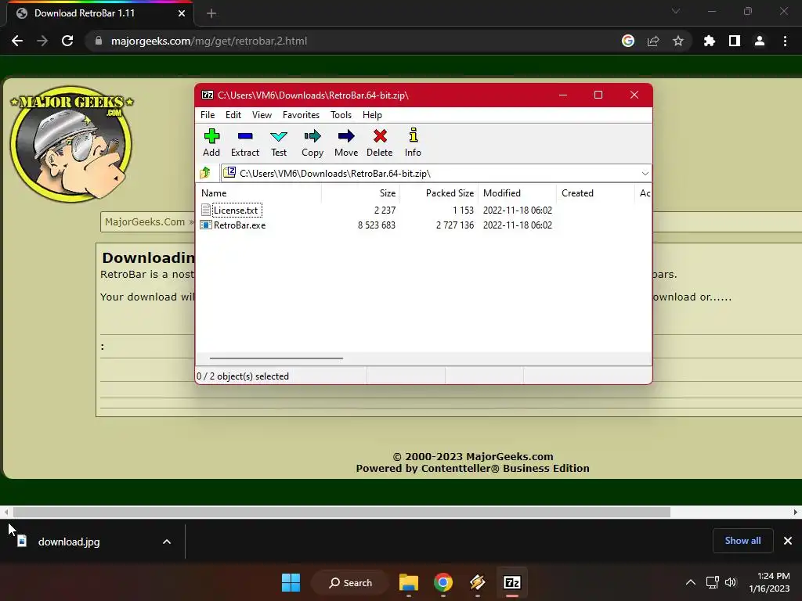Open the View menu

[x=262, y=115]
